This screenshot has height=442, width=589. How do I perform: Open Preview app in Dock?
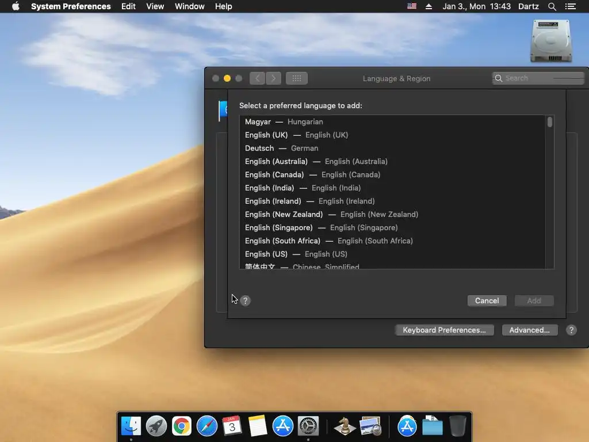click(x=370, y=426)
